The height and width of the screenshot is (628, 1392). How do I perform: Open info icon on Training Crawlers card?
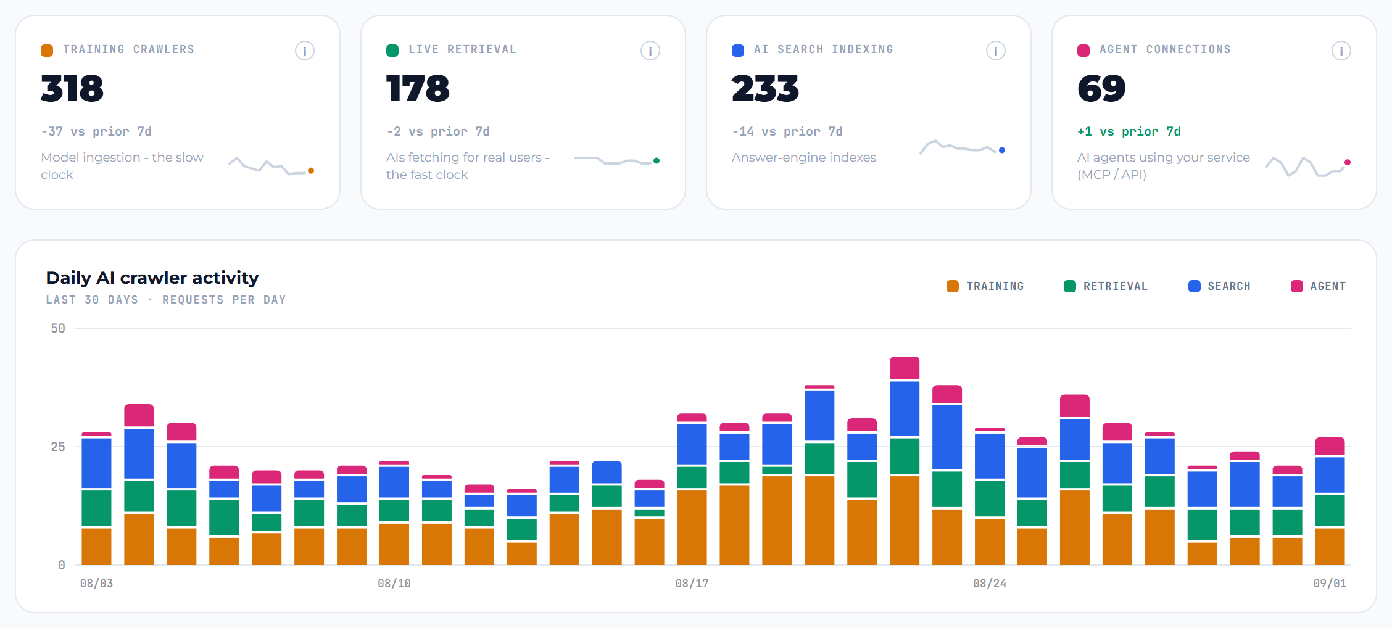point(305,51)
